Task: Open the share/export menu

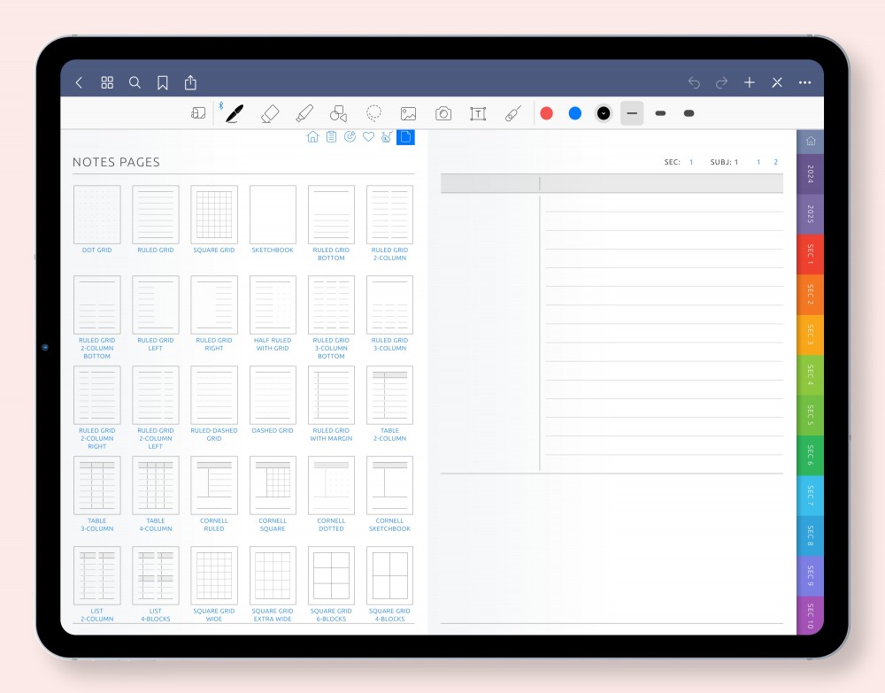Action: [x=191, y=82]
